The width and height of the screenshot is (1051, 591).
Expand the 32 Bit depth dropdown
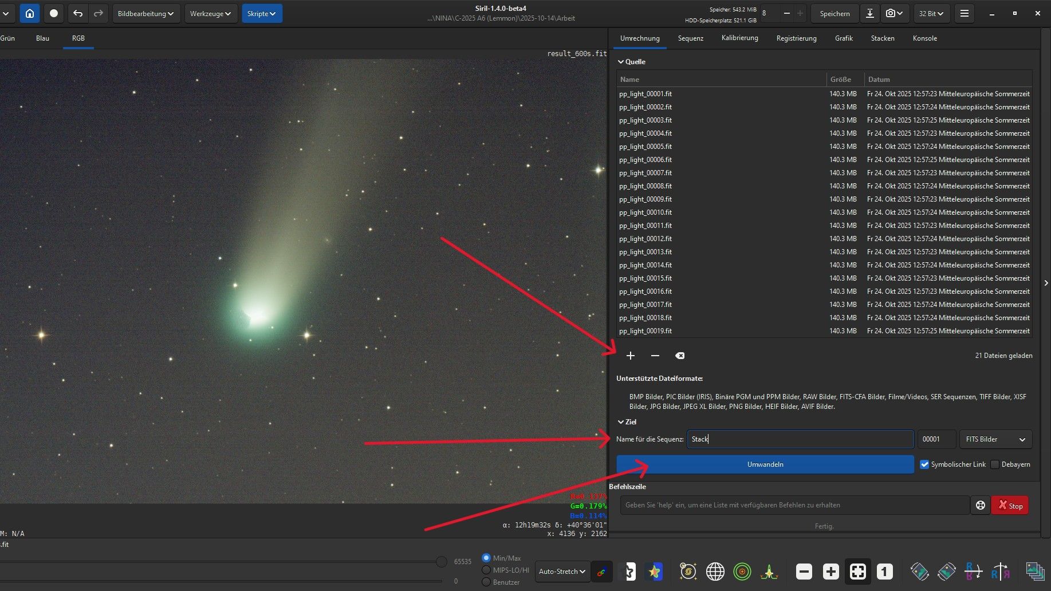click(x=931, y=13)
